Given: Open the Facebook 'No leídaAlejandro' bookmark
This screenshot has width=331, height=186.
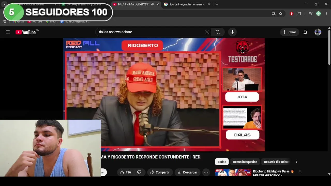Looking at the screenshot, I should tap(75, 22).
